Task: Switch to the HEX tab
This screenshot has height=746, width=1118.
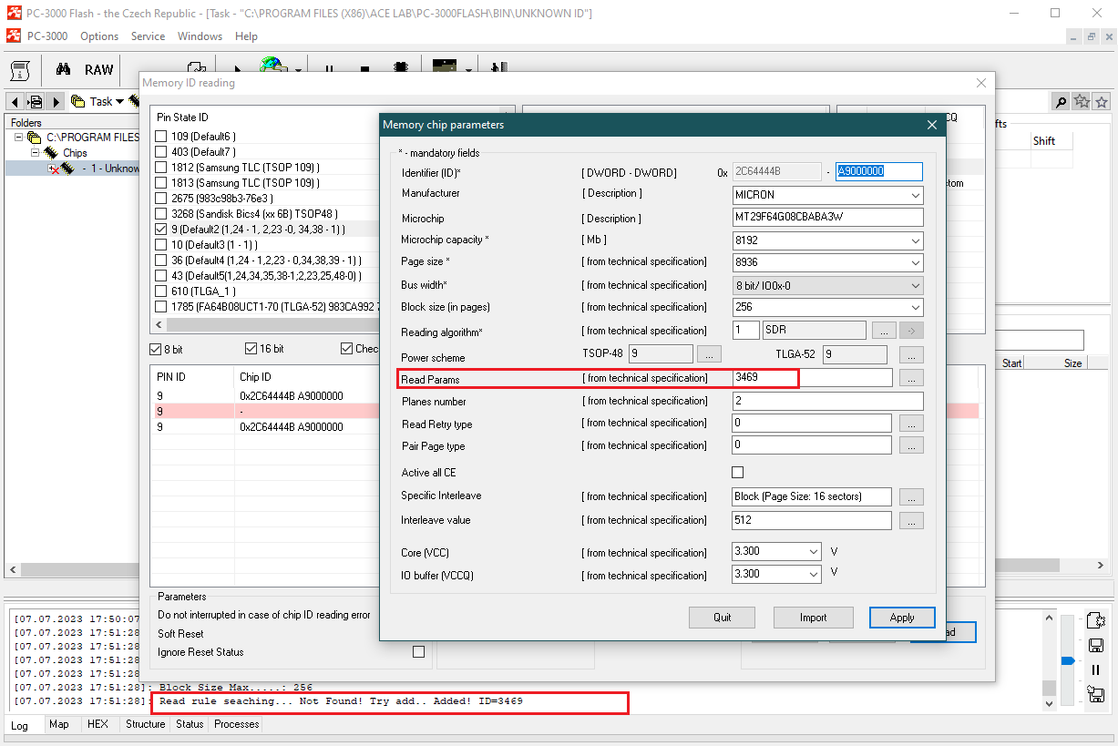Action: [97, 724]
